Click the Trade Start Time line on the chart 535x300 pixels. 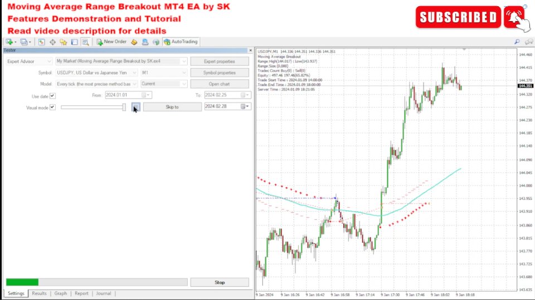click(x=290, y=80)
